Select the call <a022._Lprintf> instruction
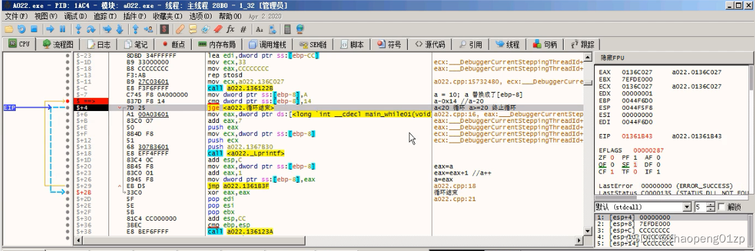755x251 pixels. (246, 154)
